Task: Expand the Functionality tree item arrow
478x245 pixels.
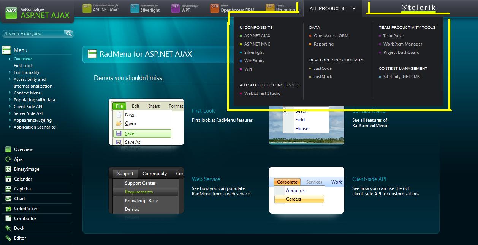Action: point(10,72)
